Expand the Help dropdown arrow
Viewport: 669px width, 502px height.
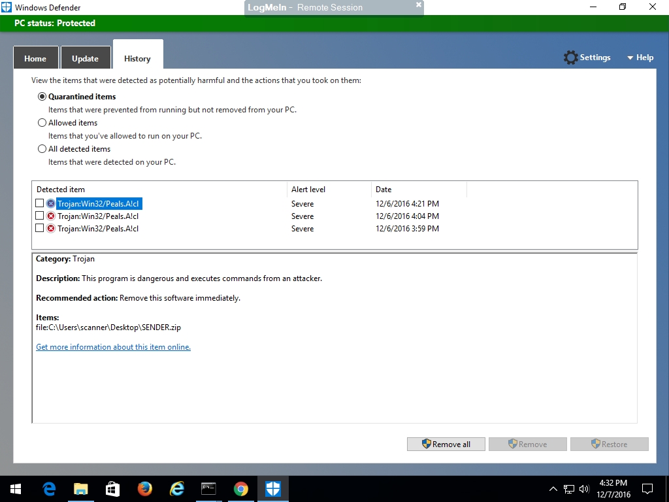click(x=630, y=58)
